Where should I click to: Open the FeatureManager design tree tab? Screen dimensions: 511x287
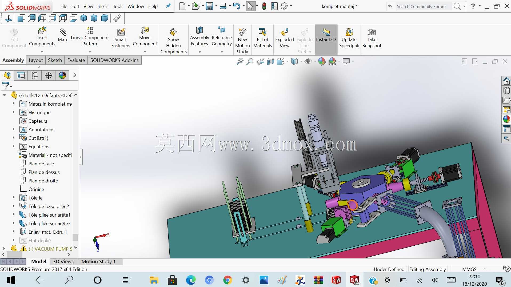[x=7, y=75]
